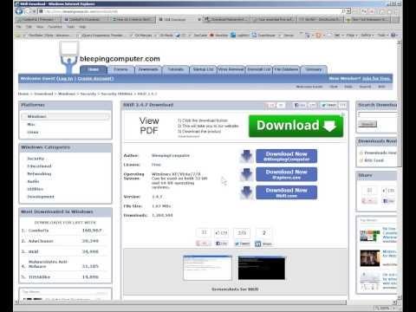Click Download Now @BleepingComputer button
This screenshot has width=416, height=312.
pos(286,156)
